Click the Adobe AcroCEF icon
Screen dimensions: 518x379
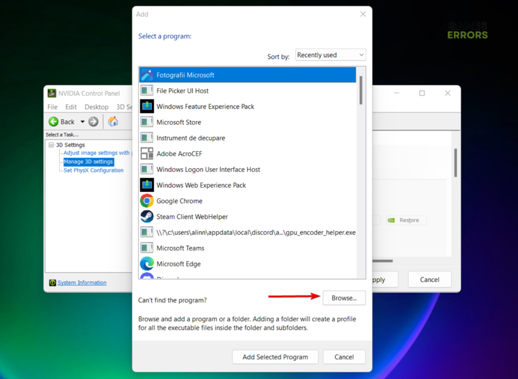point(147,154)
